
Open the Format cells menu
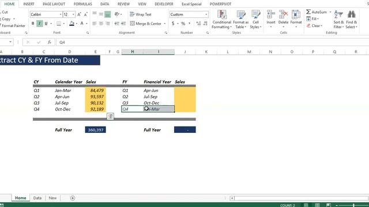(x=296, y=19)
